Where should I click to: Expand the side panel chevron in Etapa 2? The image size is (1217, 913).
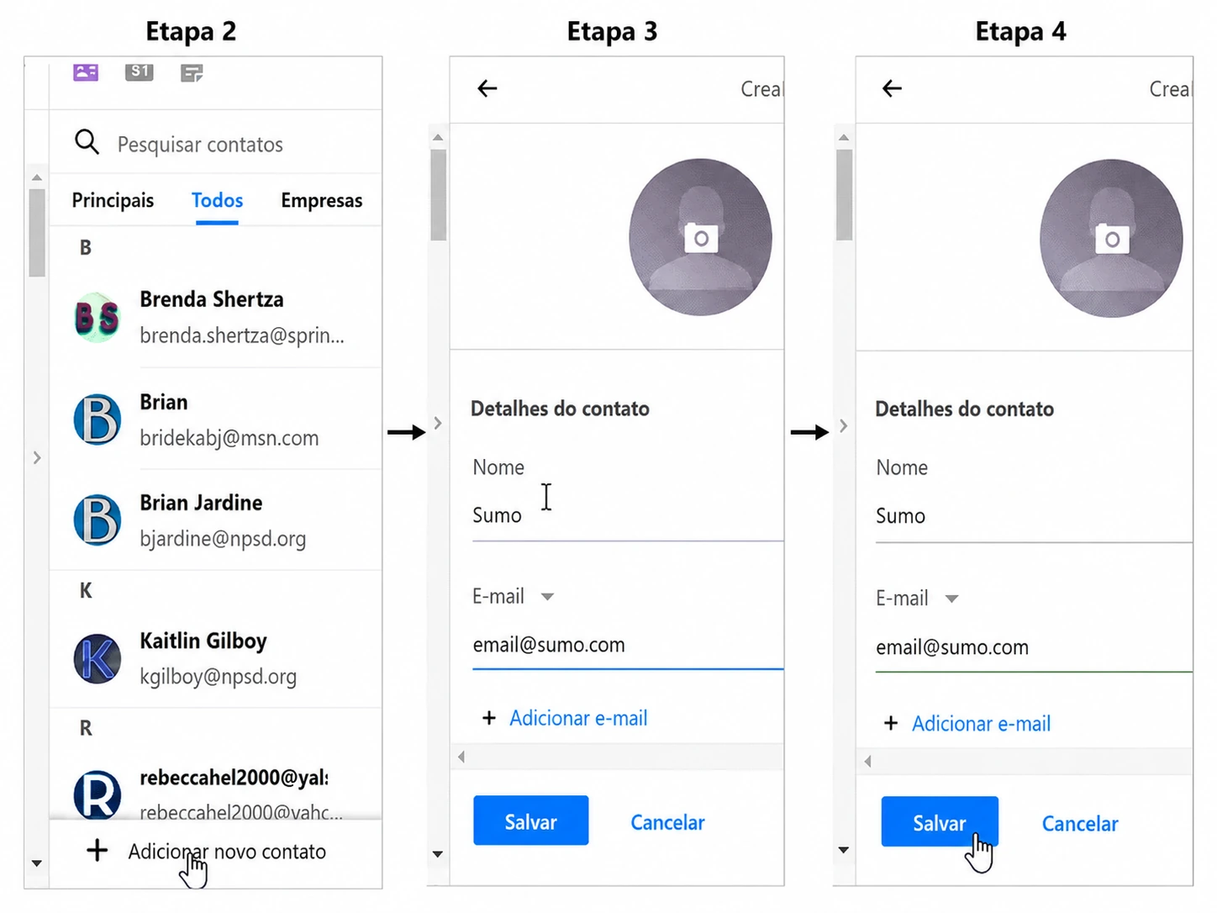tap(37, 458)
